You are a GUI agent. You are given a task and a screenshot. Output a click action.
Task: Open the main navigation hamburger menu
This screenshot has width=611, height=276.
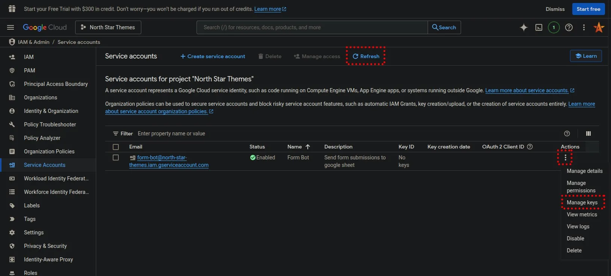point(11,27)
